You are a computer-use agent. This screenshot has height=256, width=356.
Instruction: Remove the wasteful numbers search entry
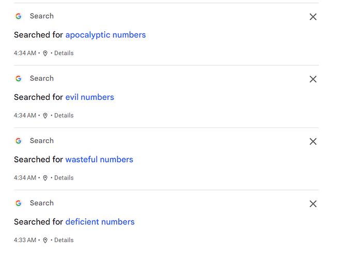pos(313,141)
